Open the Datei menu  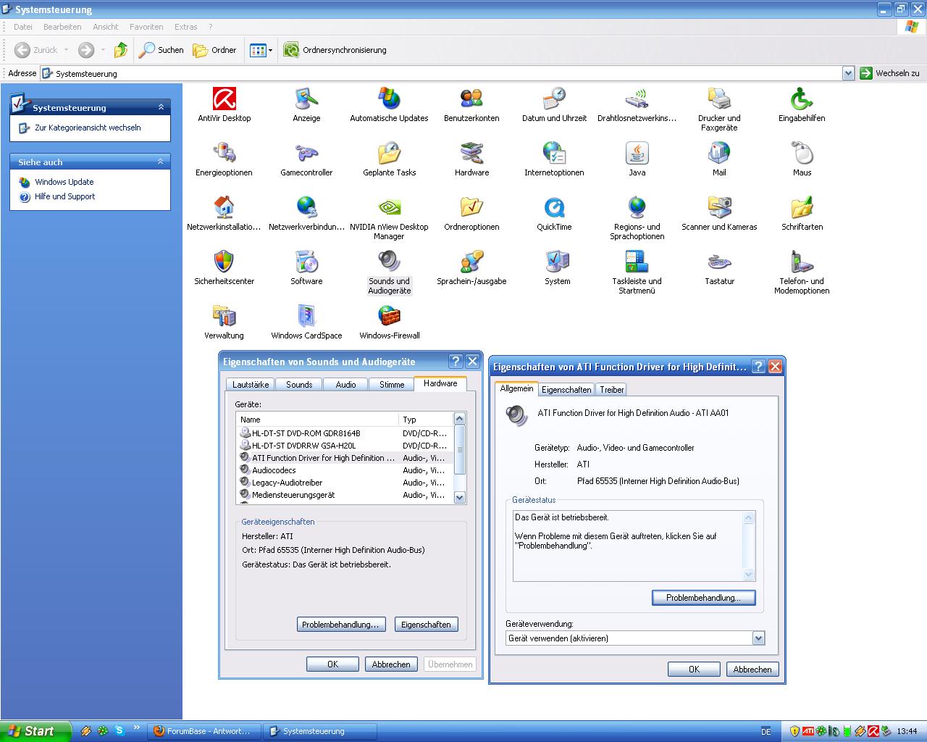23,27
